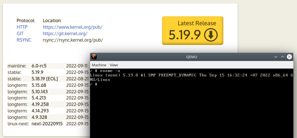Viewport: 297px width, 138px height.
Task: Click the download arrow icon in Latest Release
Action: [x=211, y=35]
